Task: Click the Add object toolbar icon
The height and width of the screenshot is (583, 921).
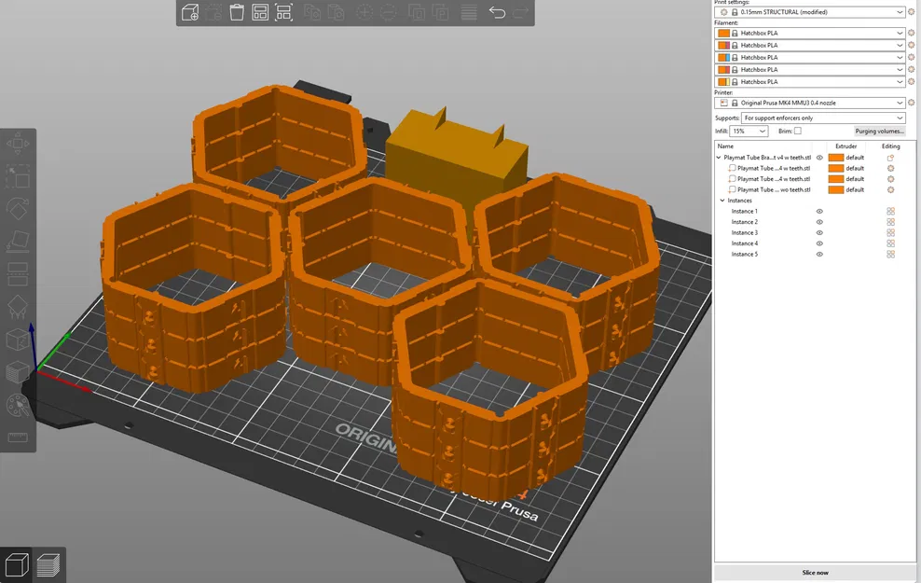Action: tap(190, 12)
